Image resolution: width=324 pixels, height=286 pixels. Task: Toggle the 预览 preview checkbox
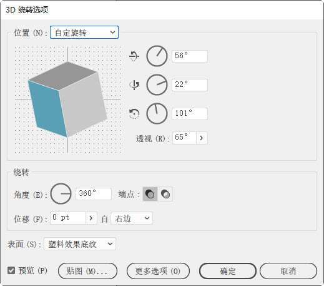pyautogui.click(x=11, y=270)
